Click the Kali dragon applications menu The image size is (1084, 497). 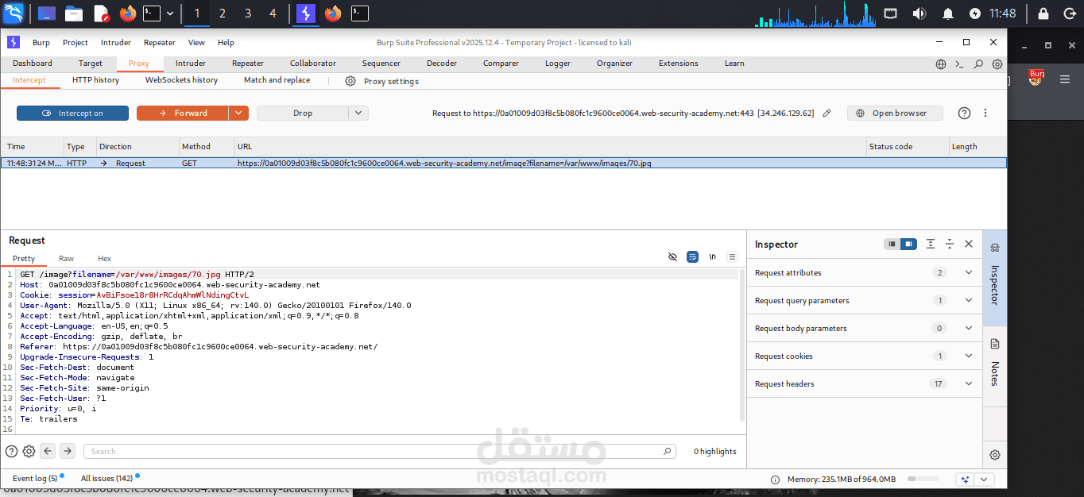tap(14, 13)
